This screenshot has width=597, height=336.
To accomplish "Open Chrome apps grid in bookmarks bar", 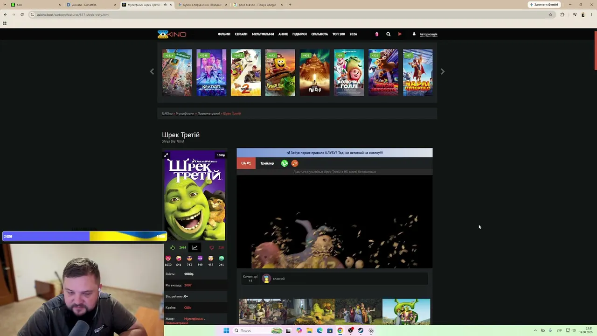I will (x=5, y=23).
